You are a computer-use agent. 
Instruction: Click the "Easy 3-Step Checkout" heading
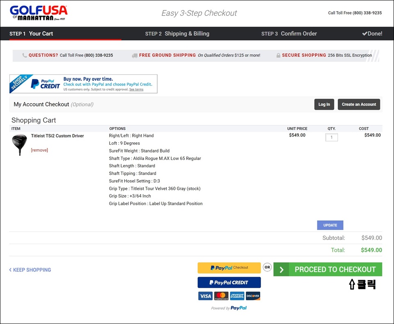[x=199, y=13]
